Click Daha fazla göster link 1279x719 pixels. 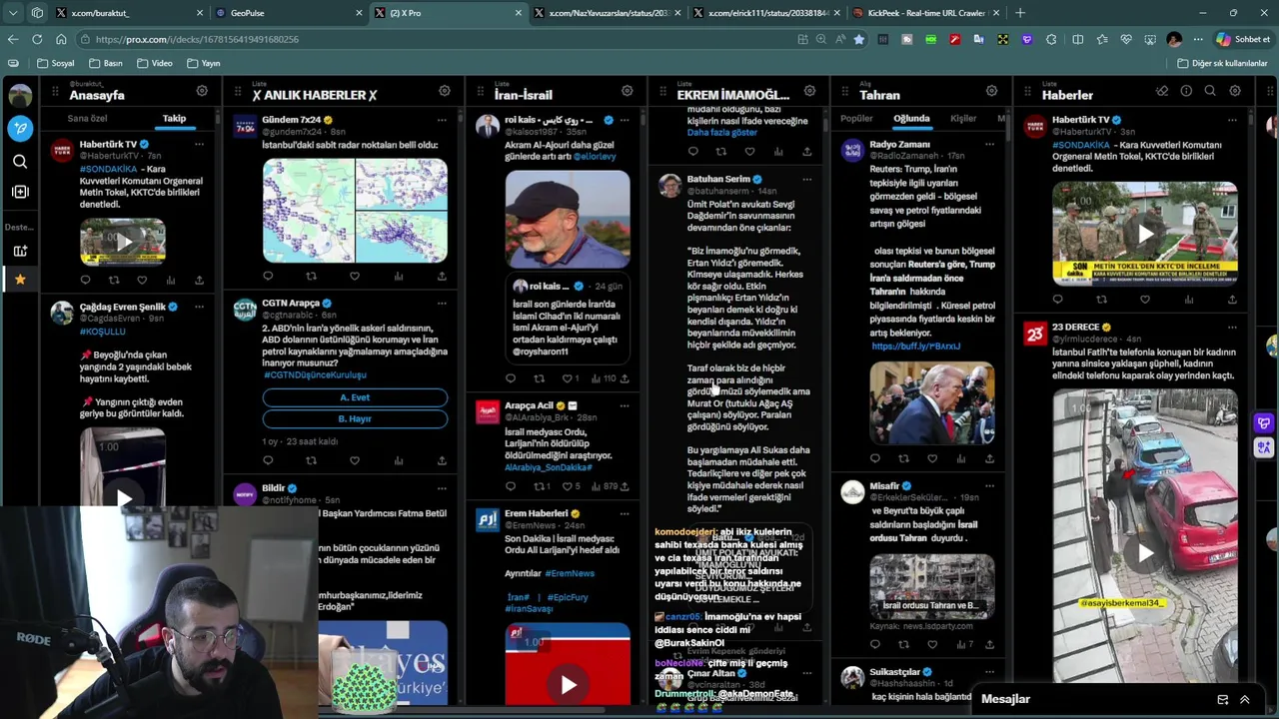click(721, 132)
